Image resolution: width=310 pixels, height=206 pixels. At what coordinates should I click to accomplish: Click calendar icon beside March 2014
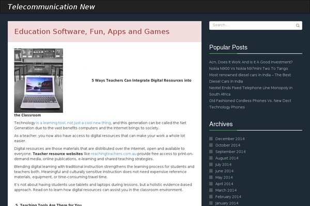click(x=211, y=190)
